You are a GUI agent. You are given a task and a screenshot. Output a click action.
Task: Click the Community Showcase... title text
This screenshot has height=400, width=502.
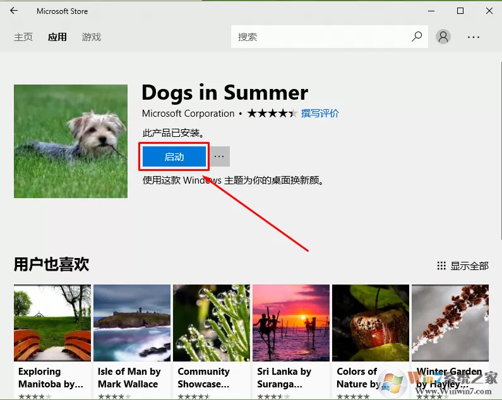click(203, 377)
